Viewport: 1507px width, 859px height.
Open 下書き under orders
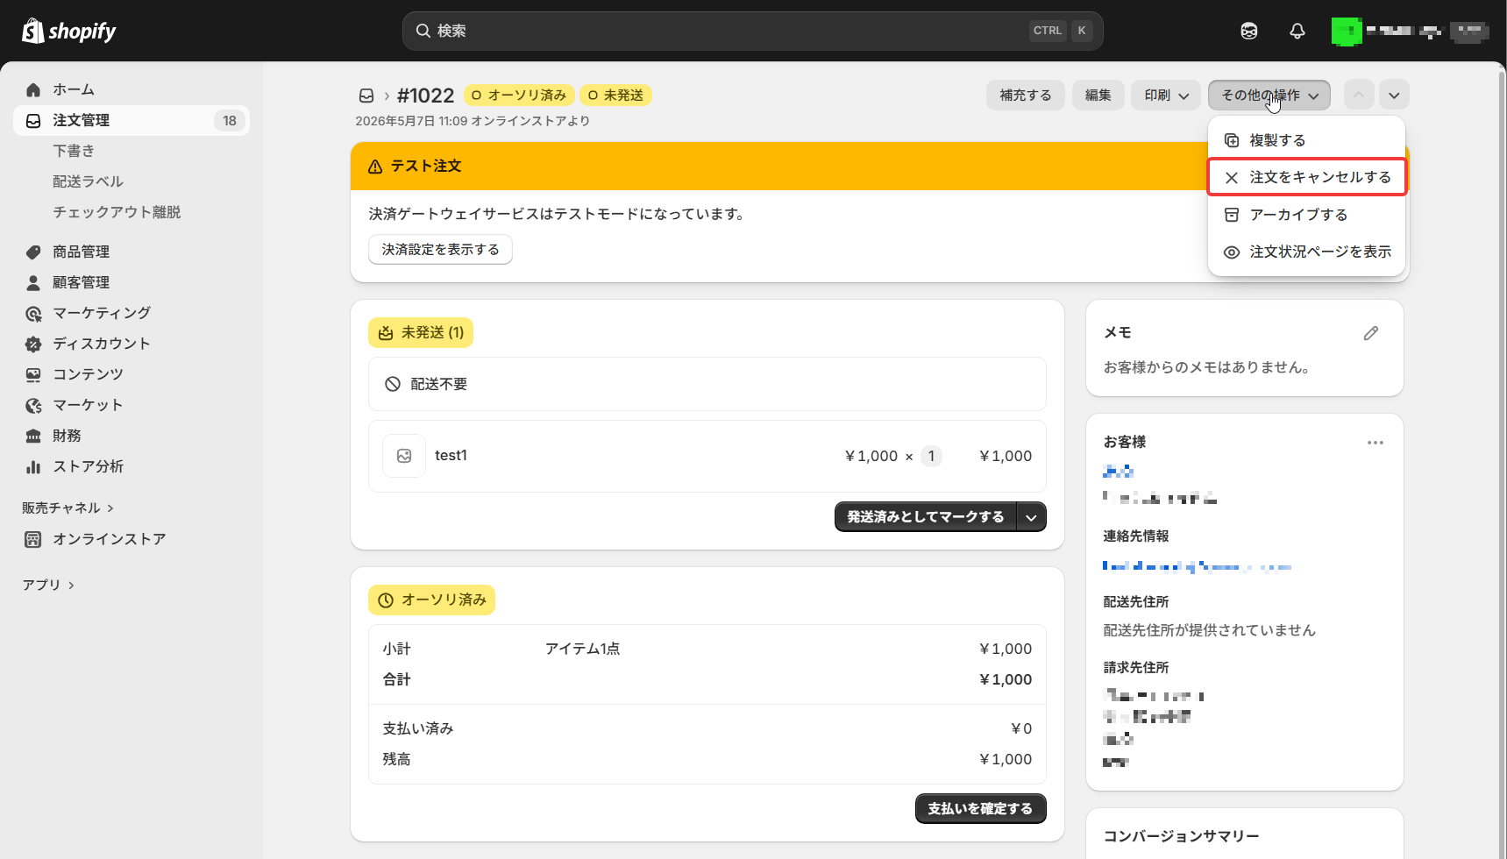point(74,151)
